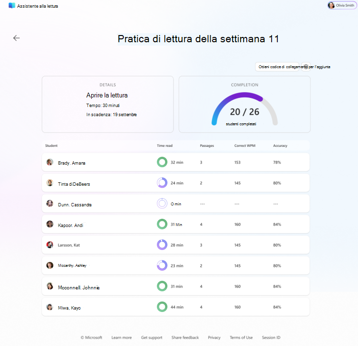Open Mcconnell, Johnnie avatar
Viewport: 358px width, 346px height.
(50, 286)
